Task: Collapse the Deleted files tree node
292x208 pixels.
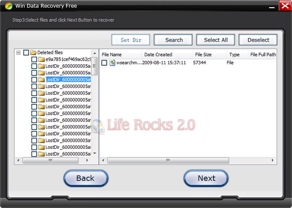Action: click(18, 53)
